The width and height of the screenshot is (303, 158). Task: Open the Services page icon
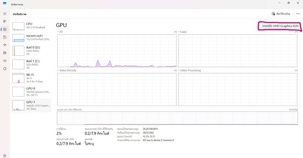[4, 69]
